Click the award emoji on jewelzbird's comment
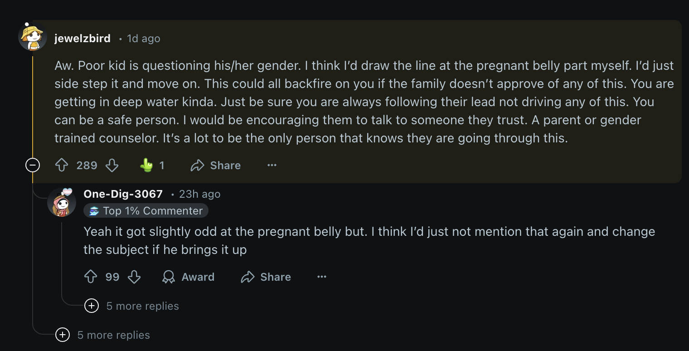The image size is (689, 351). point(147,166)
